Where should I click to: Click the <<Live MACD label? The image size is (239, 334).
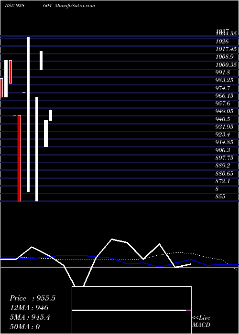(x=201, y=322)
